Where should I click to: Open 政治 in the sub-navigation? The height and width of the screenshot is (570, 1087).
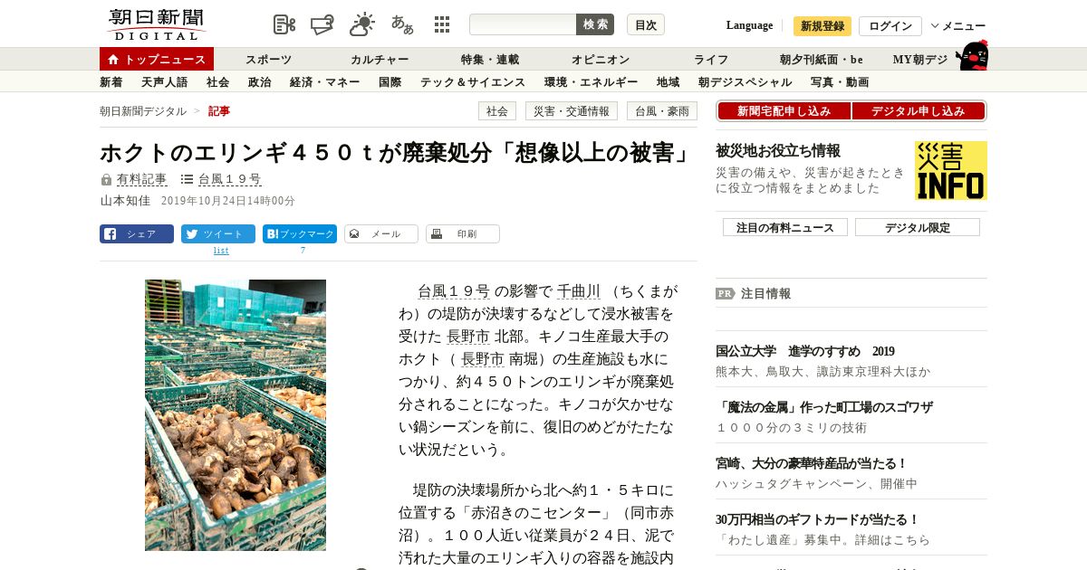pyautogui.click(x=260, y=81)
